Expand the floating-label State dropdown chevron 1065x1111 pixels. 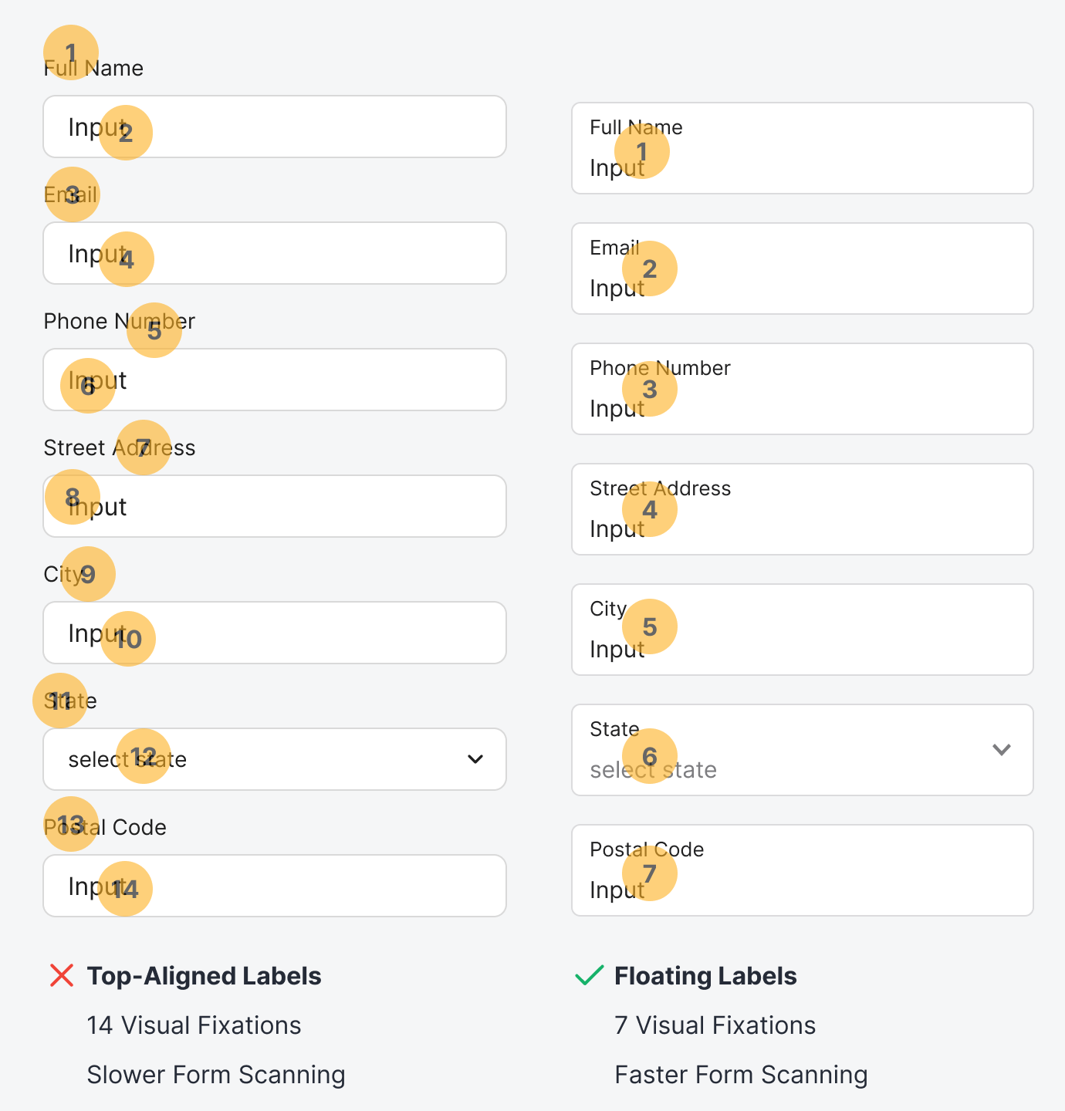pos(1001,750)
